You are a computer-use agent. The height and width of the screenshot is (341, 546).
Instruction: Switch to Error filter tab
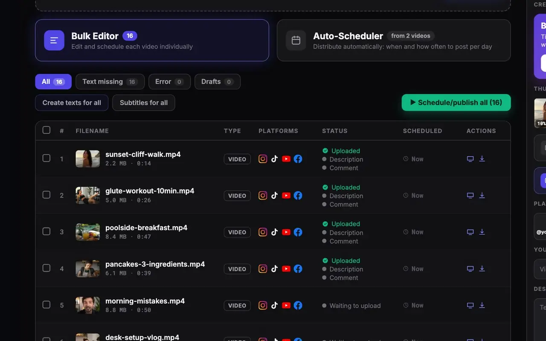click(x=169, y=81)
